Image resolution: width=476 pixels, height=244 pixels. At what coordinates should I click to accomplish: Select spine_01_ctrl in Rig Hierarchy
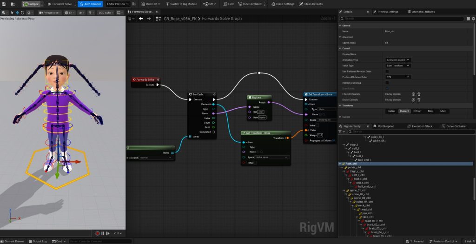click(357, 191)
